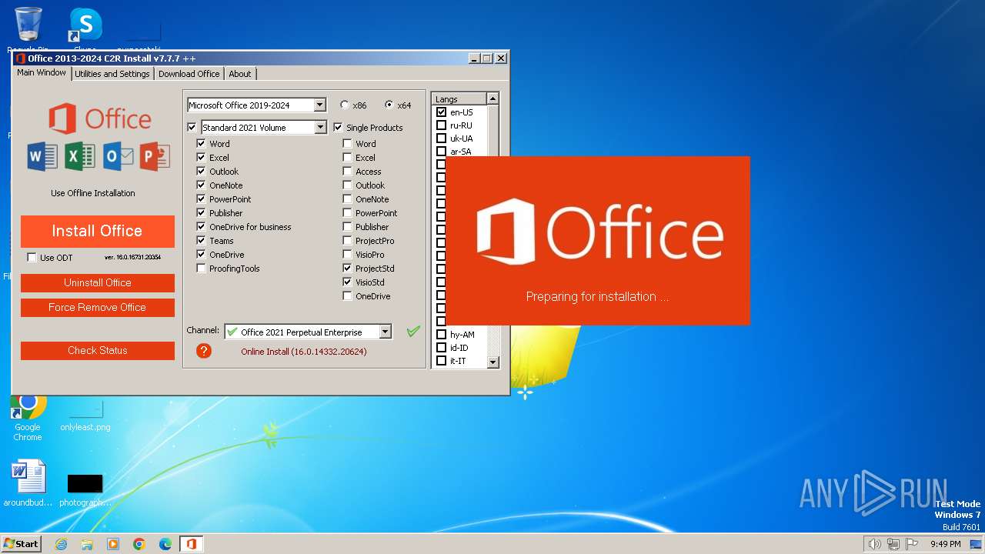The image size is (985, 554).
Task: Click the clock showing 9:49 PM
Action: click(x=945, y=544)
